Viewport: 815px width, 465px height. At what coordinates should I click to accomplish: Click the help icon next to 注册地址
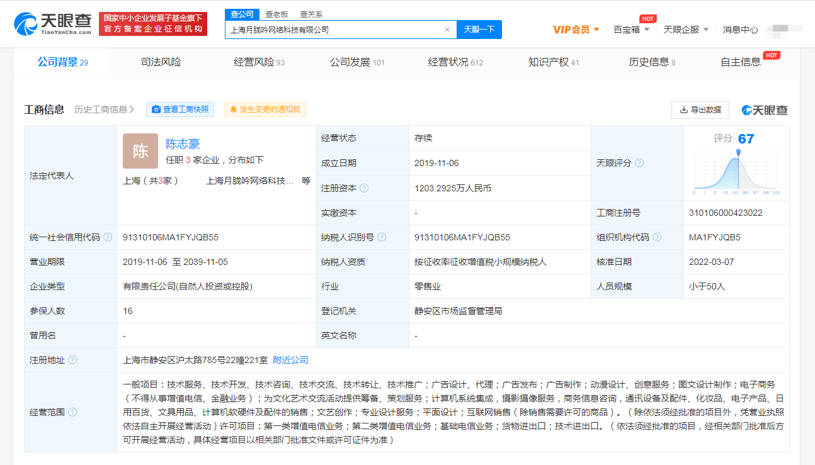point(72,360)
